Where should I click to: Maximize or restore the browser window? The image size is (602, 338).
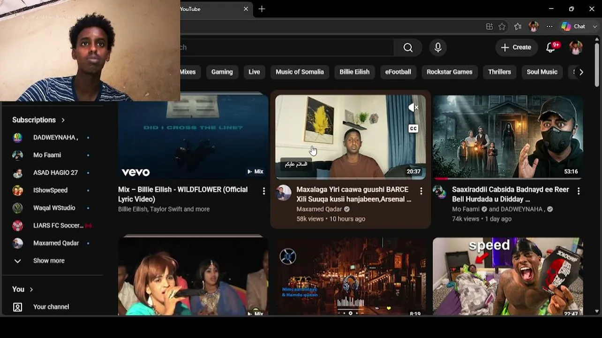point(572,9)
